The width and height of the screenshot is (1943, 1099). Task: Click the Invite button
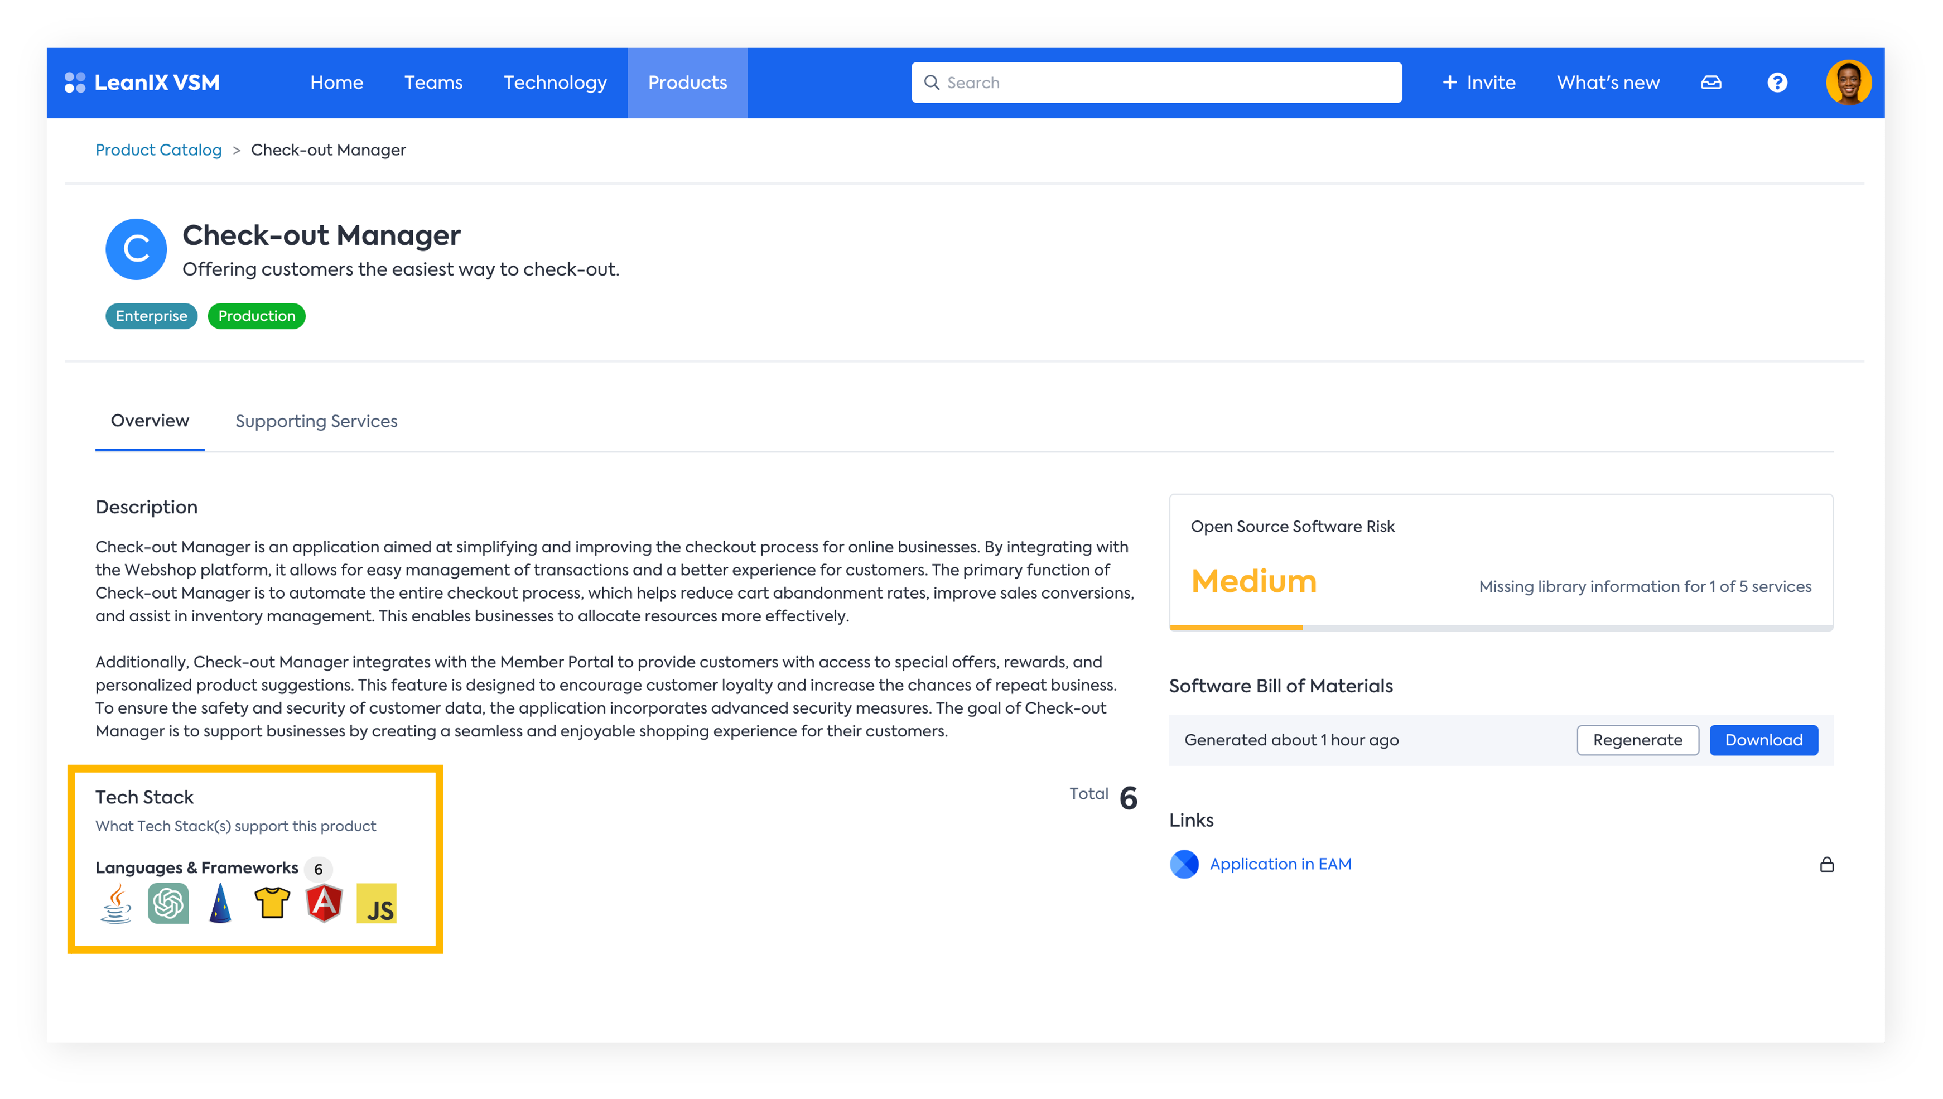[x=1478, y=82]
